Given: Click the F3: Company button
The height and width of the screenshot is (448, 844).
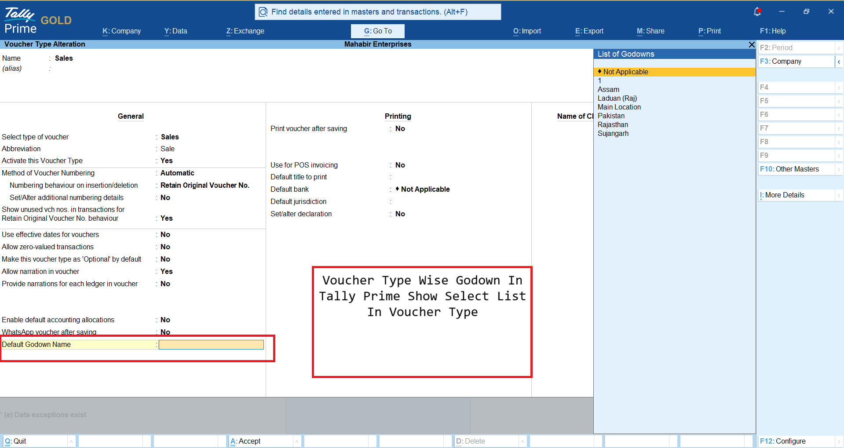Looking at the screenshot, I should click(x=796, y=61).
